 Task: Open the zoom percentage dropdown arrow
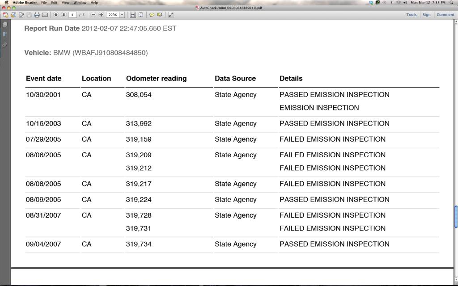click(122, 15)
